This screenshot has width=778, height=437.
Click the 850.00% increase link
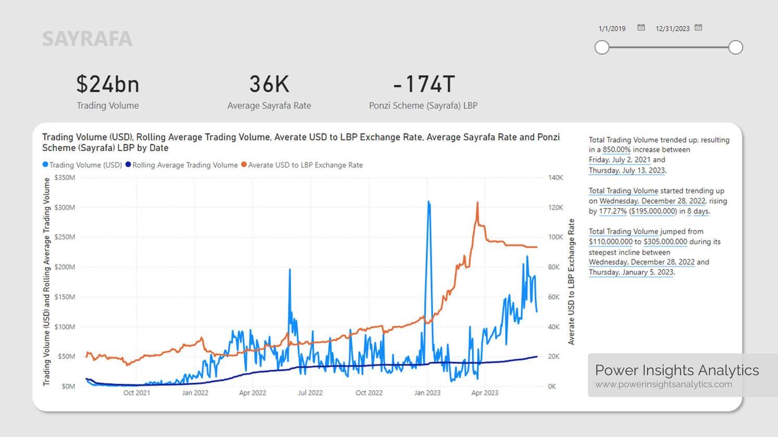617,150
